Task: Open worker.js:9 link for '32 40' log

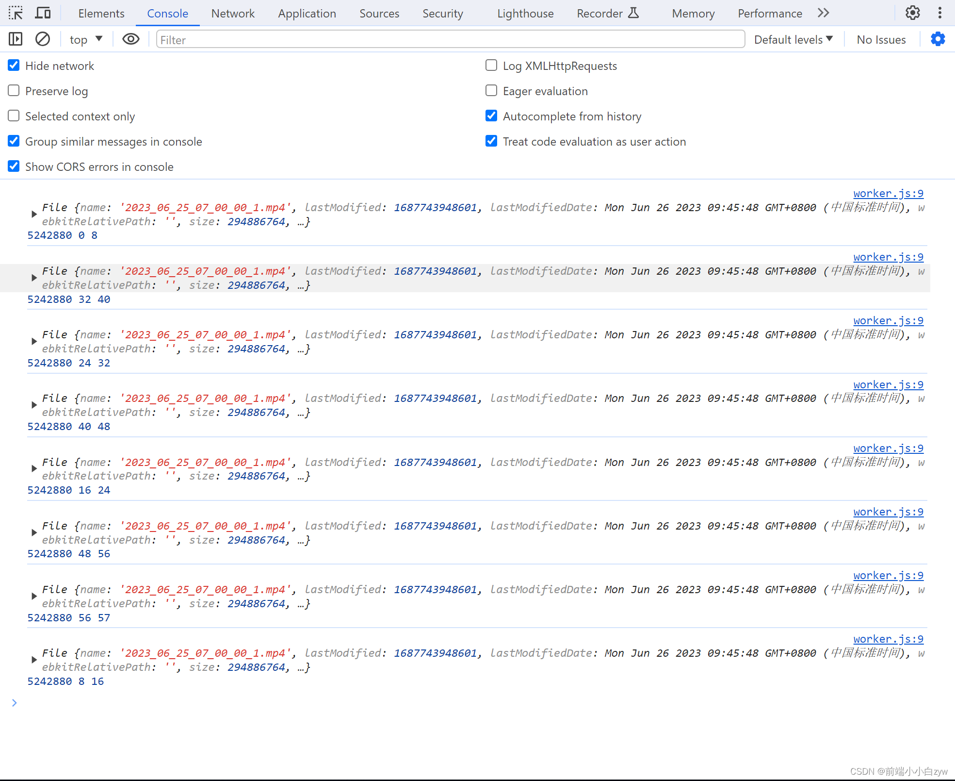Action: pyautogui.click(x=888, y=257)
